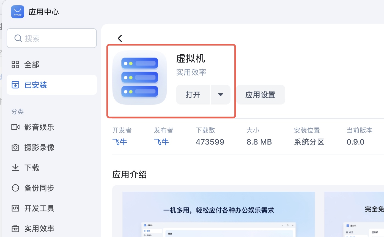
Task: Open the second screenshot thumbnail 完全免
Action: point(354,214)
